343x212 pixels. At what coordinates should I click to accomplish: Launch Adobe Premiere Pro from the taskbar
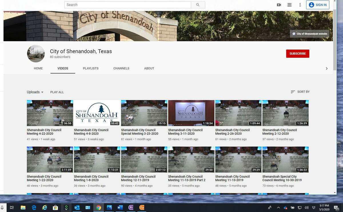pyautogui.click(x=131, y=208)
